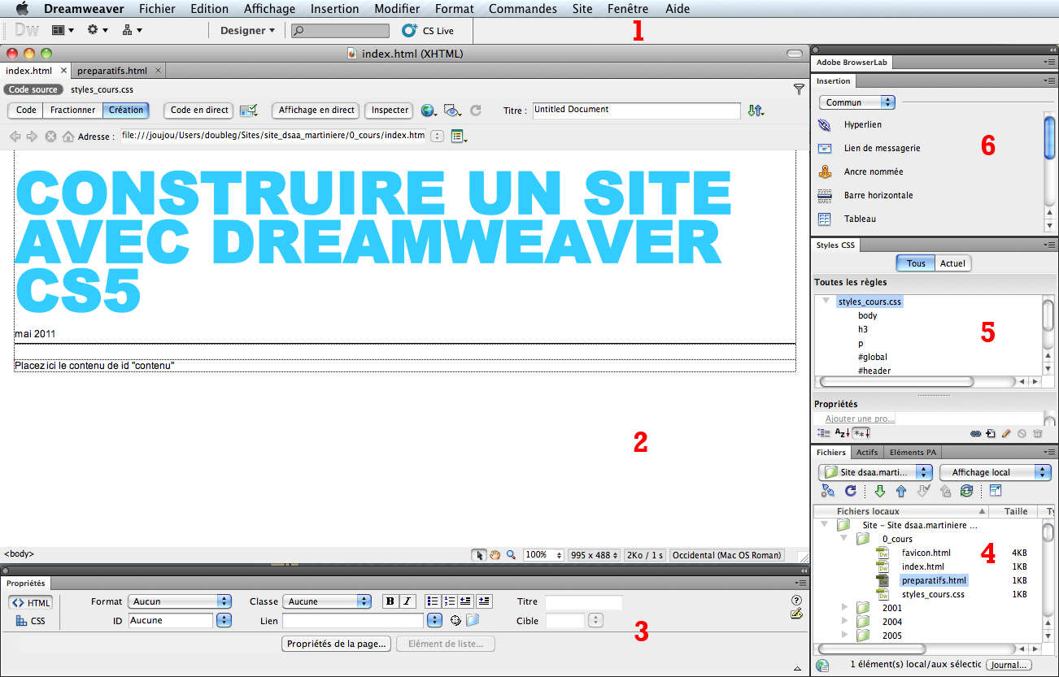This screenshot has height=677, width=1059.
Task: Click Ajouter une propriété link
Action: pyautogui.click(x=860, y=419)
